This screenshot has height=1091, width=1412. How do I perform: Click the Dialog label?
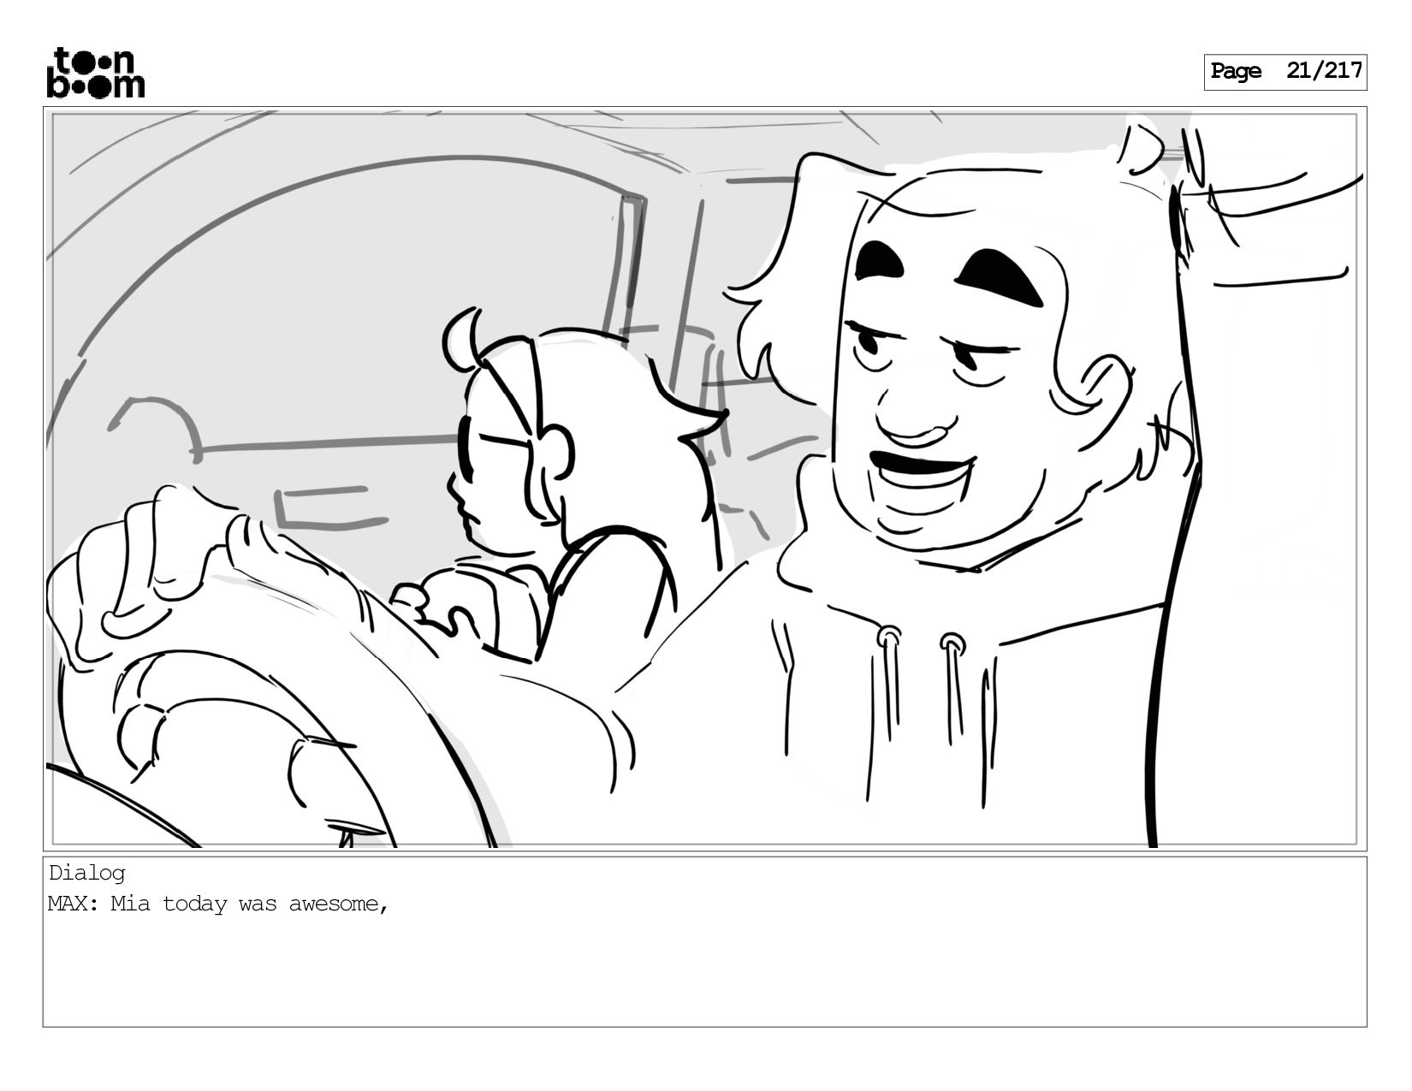pos(87,874)
